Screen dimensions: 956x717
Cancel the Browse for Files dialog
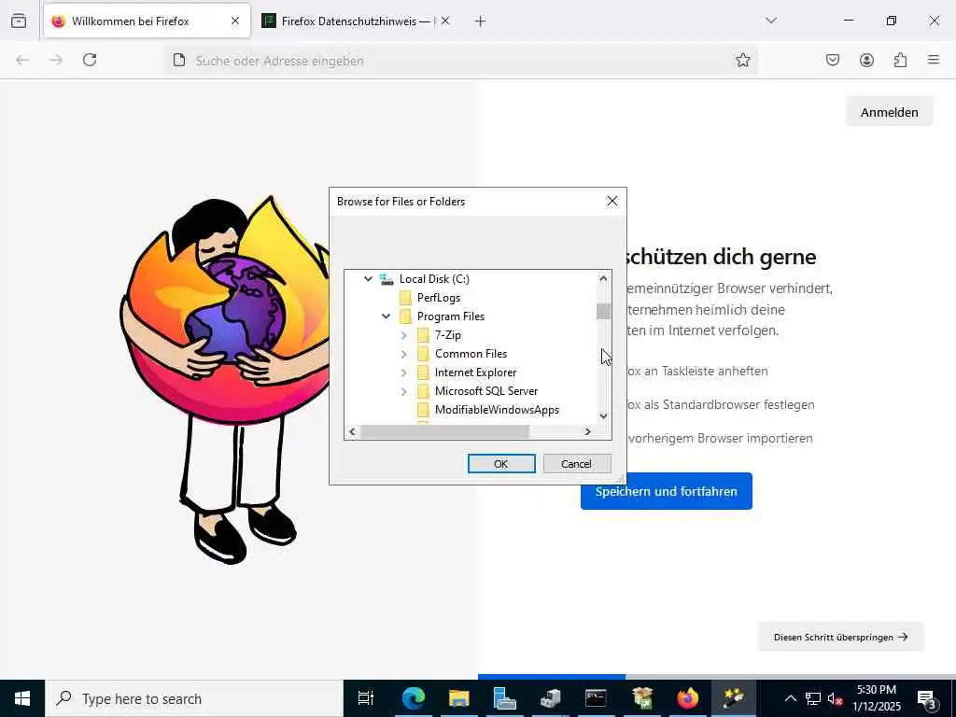[x=577, y=464]
